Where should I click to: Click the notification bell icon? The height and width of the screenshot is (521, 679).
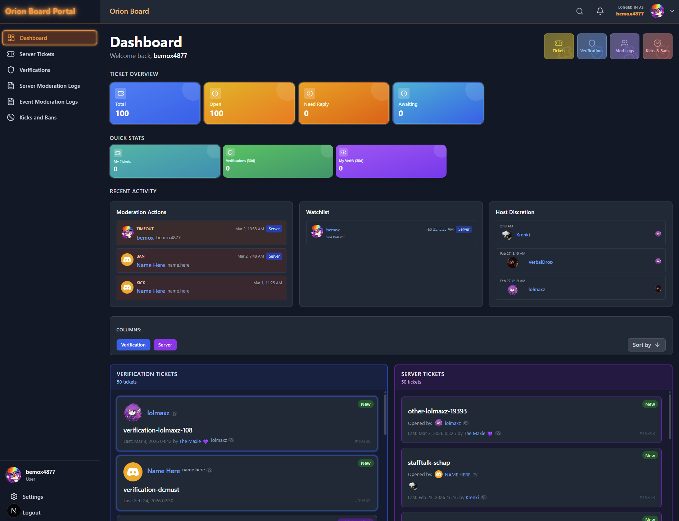(600, 11)
